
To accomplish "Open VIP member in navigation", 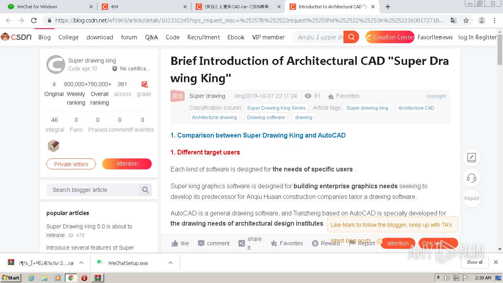I will click(x=268, y=37).
